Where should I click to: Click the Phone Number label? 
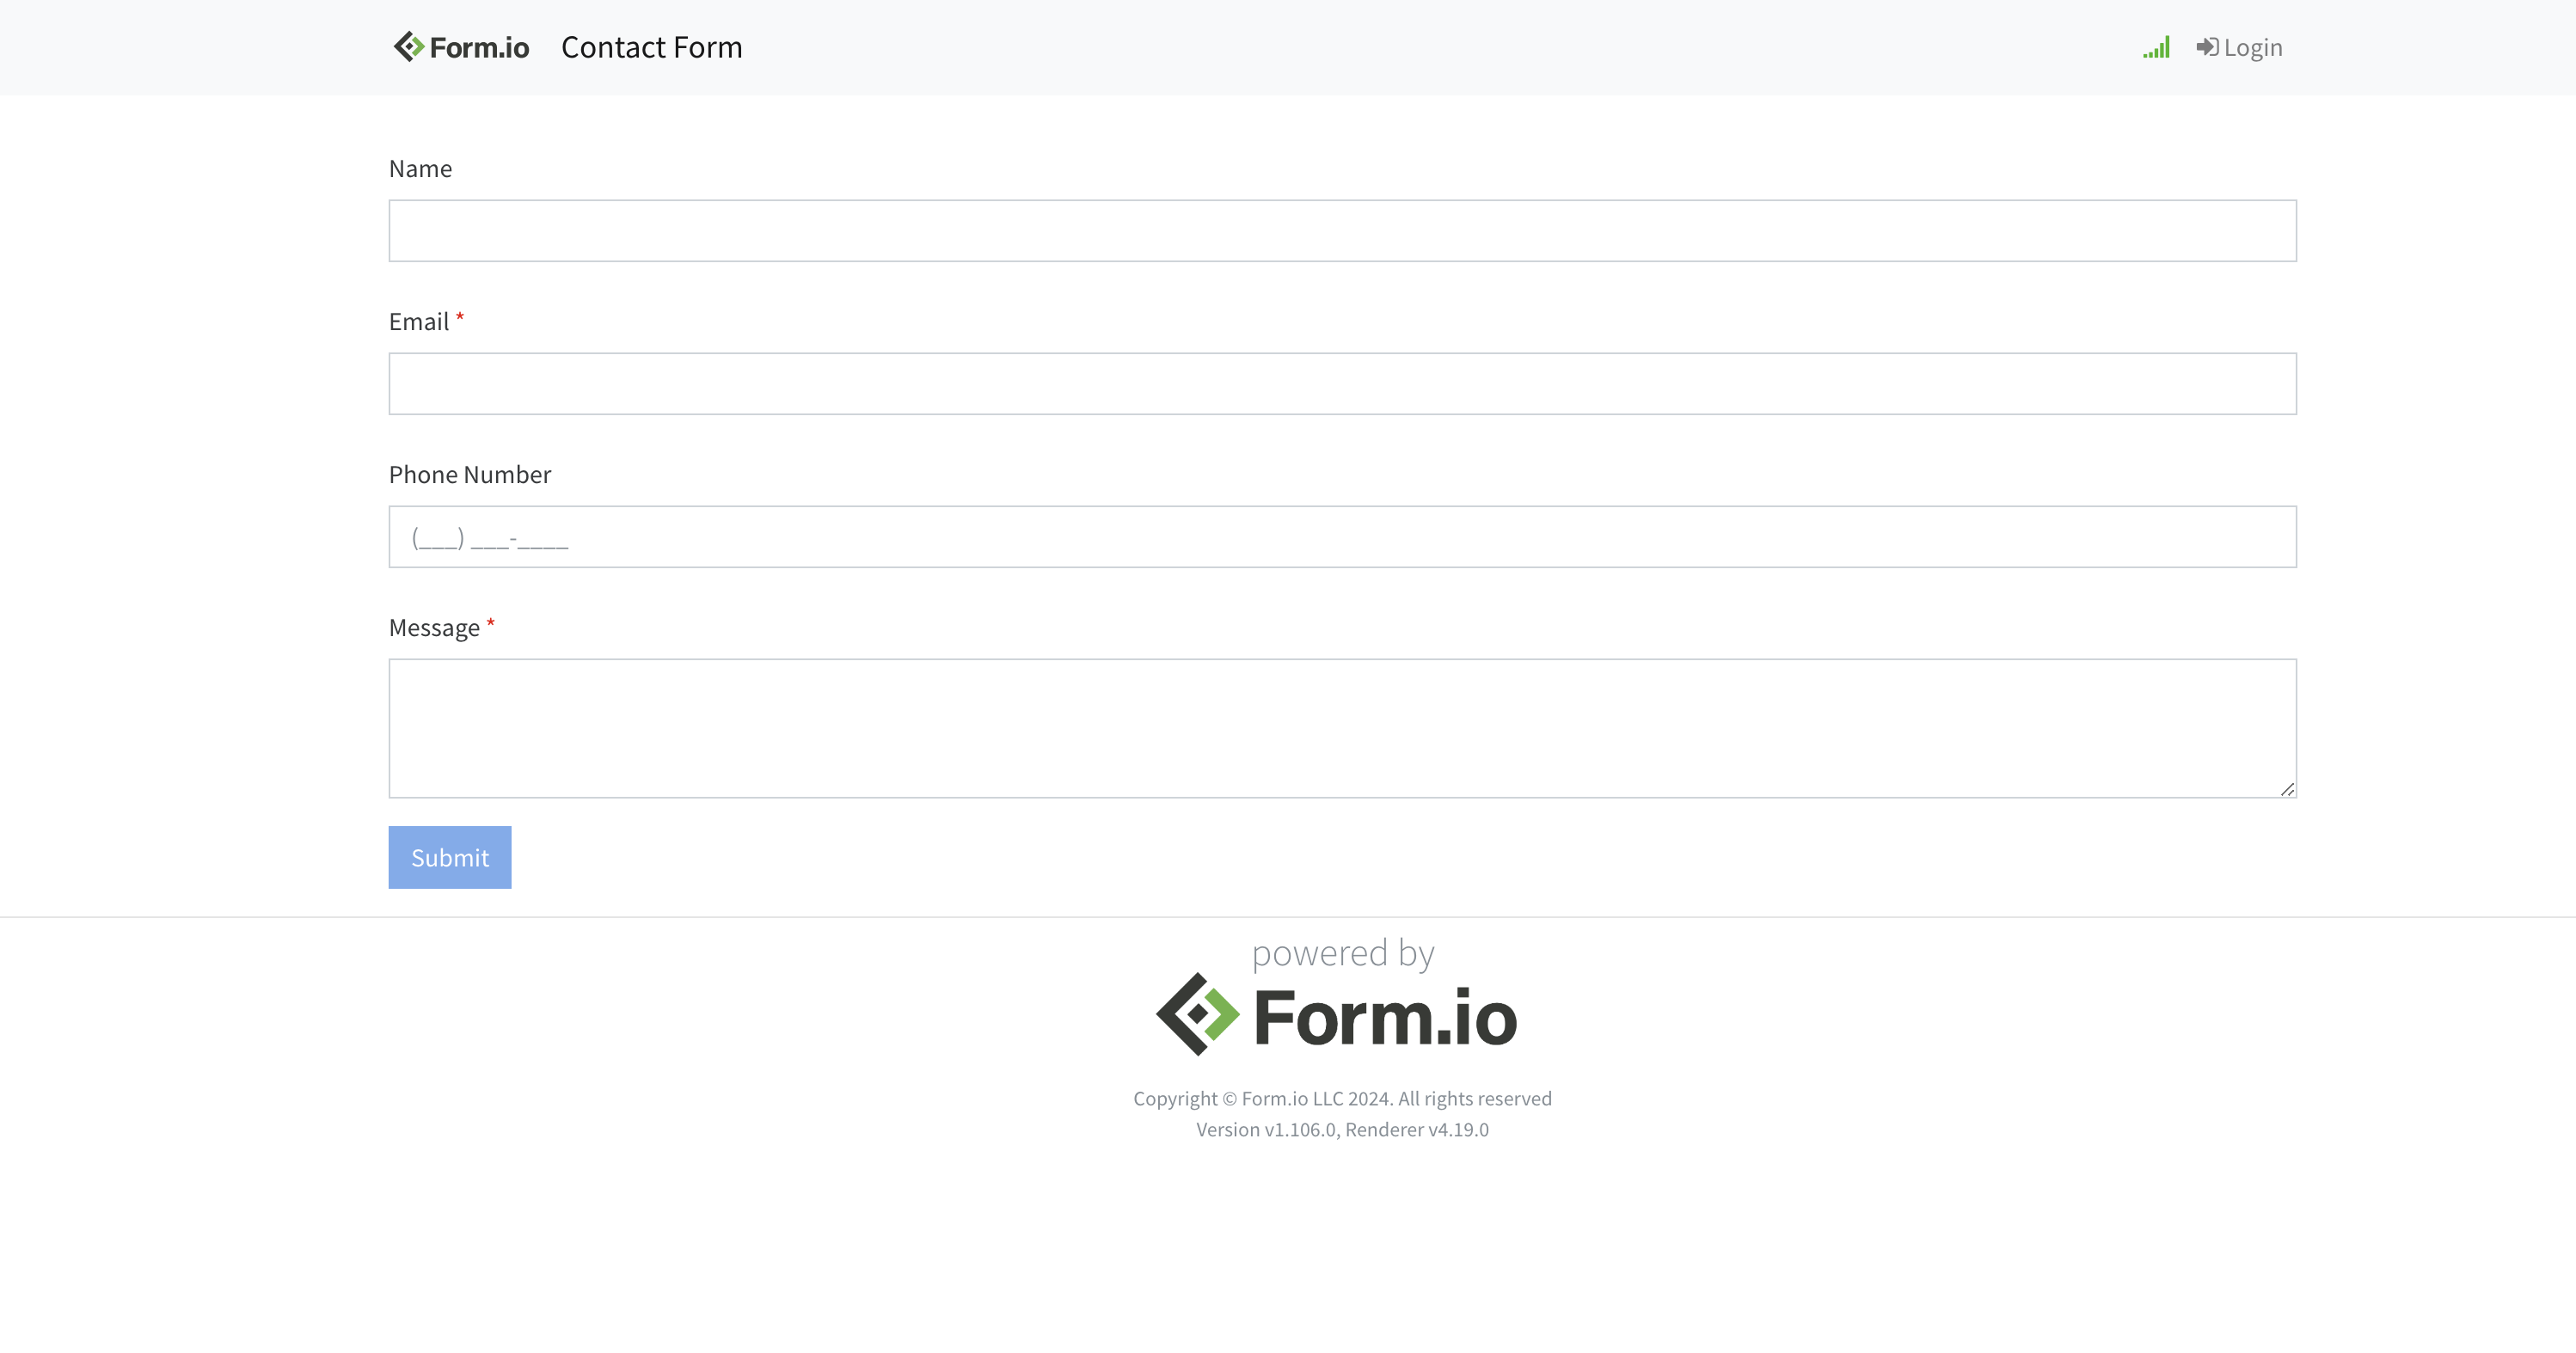click(470, 475)
